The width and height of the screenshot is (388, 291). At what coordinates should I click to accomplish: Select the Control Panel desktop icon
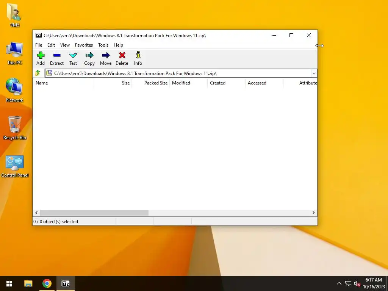click(x=15, y=166)
